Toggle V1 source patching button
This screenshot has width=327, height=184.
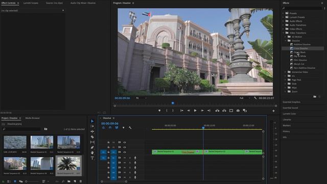(103, 152)
